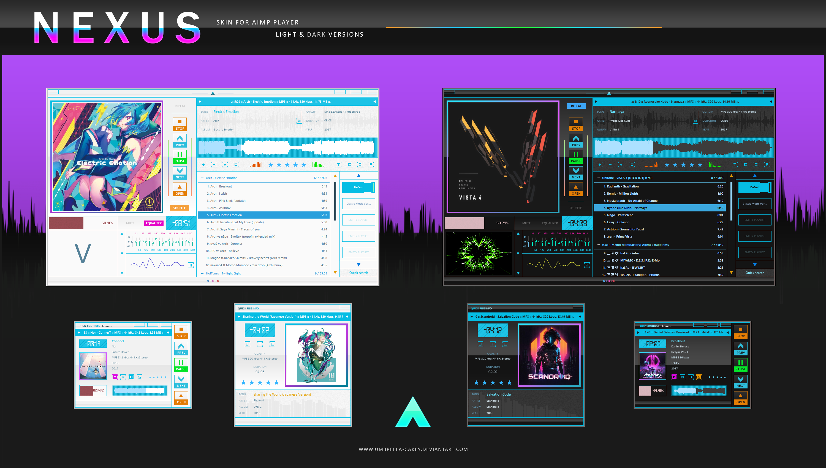826x468 pixels.
Task: Toggle the blue REPEAT button in dark player
Action: (x=576, y=106)
